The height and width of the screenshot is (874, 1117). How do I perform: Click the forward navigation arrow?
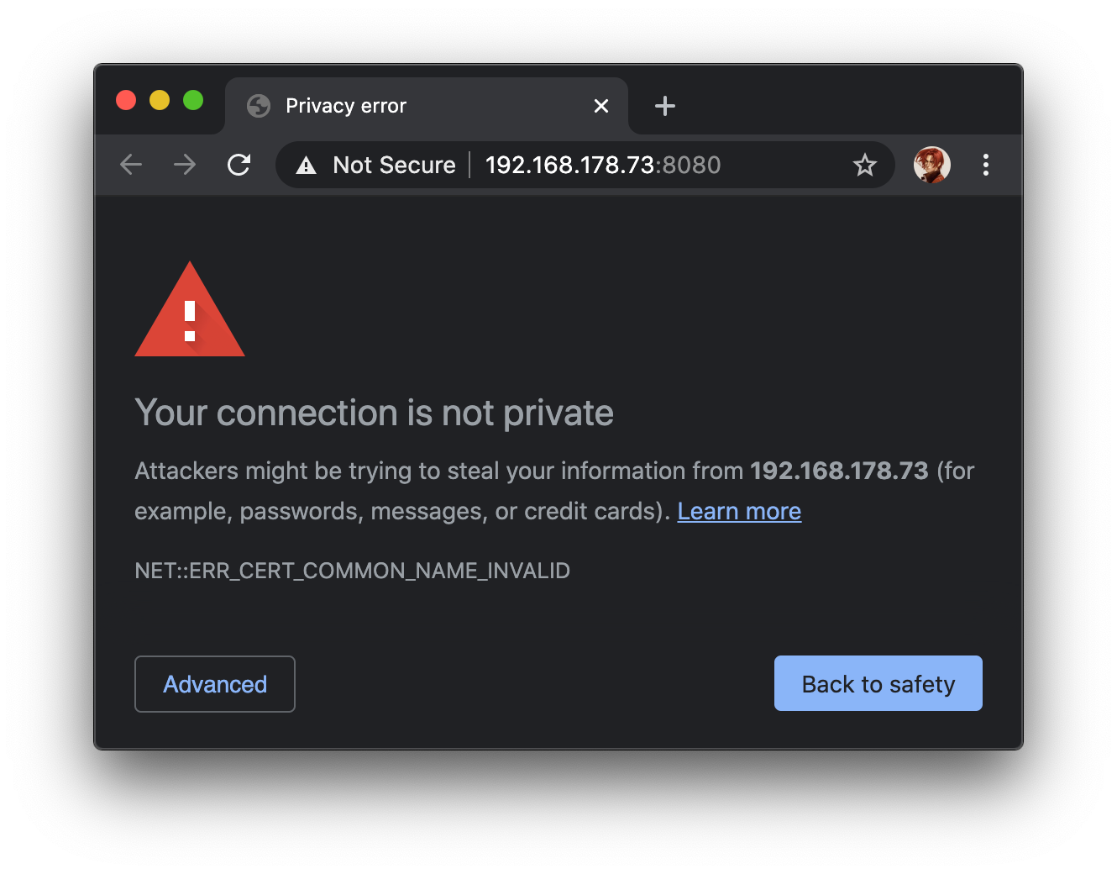[184, 165]
